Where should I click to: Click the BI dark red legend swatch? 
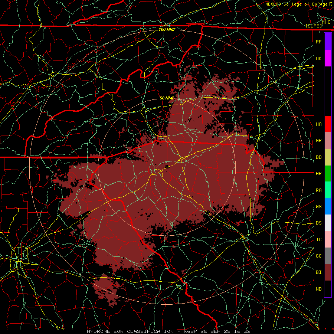328,272
